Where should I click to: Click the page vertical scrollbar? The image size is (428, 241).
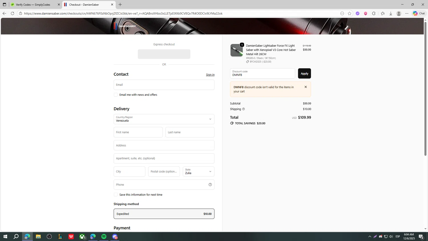point(425,89)
